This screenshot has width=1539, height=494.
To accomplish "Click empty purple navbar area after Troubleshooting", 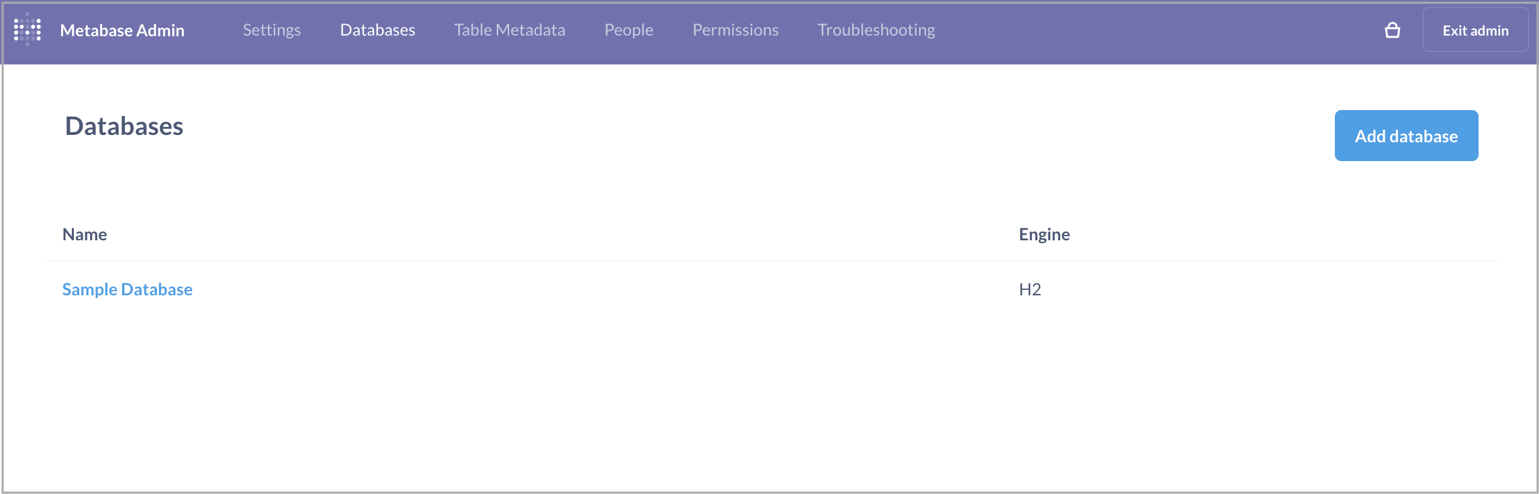I will coord(1141,30).
